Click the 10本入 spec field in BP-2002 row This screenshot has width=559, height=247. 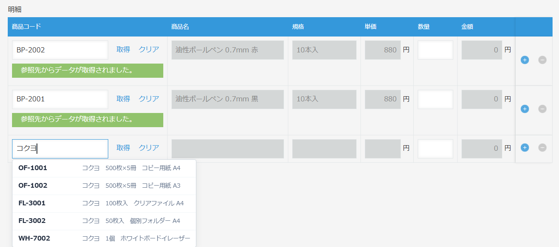click(x=324, y=50)
